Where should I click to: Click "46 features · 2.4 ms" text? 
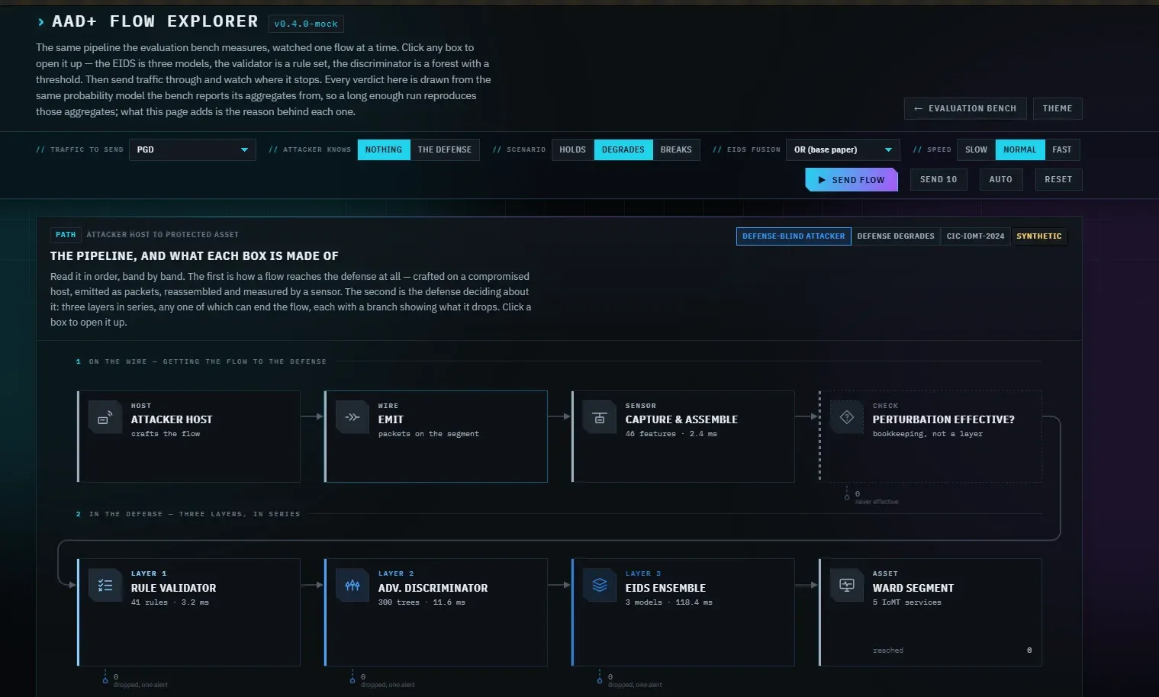coord(671,434)
